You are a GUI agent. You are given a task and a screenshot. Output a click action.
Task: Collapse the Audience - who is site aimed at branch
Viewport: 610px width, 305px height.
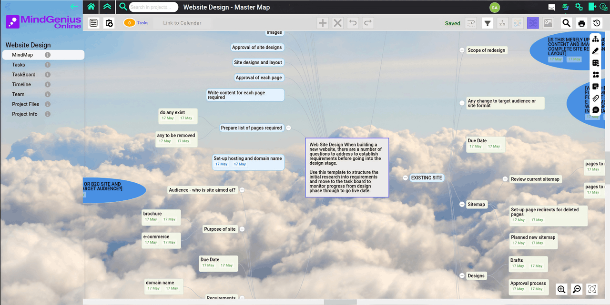[242, 190]
